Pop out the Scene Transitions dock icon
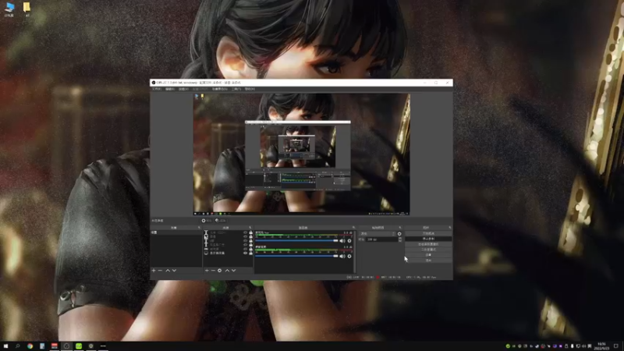 click(400, 228)
